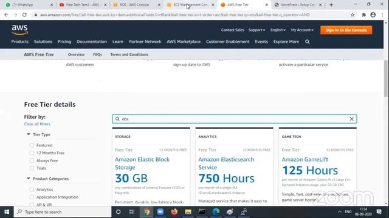Show hidden system tray icons
This screenshot has height=218, width=389.
pyautogui.click(x=339, y=212)
